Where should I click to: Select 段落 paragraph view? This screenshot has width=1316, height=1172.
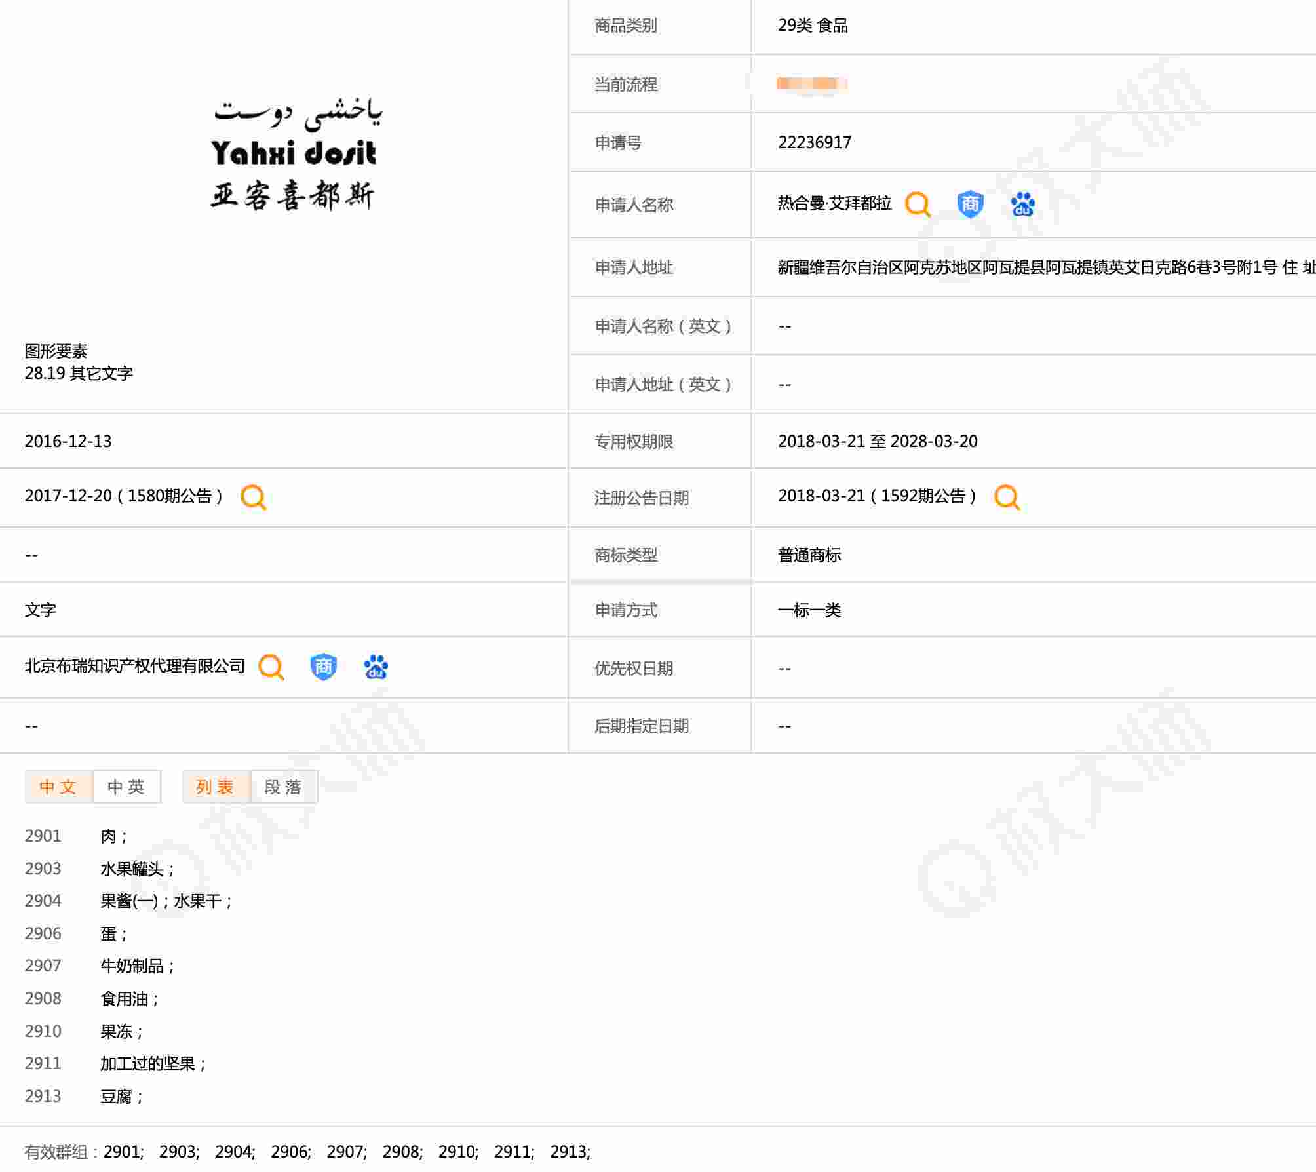point(283,787)
